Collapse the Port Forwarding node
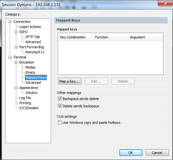This screenshot has height=160, width=173. [x=16, y=47]
